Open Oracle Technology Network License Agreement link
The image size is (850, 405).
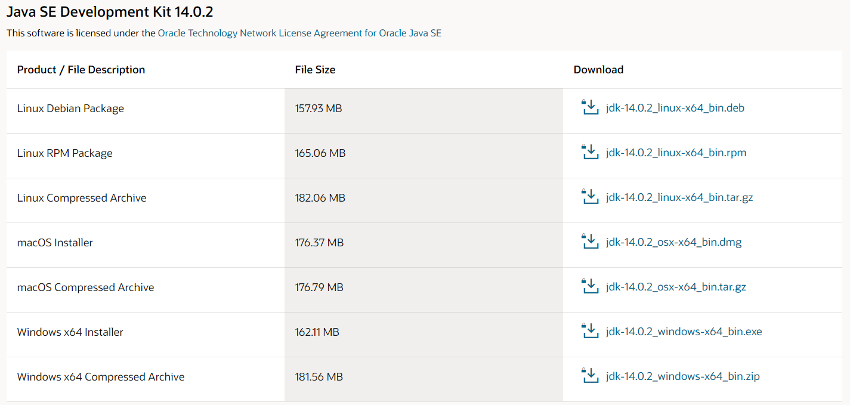pyautogui.click(x=299, y=33)
